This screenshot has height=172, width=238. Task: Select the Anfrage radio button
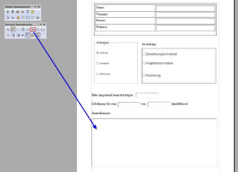(x=98, y=53)
